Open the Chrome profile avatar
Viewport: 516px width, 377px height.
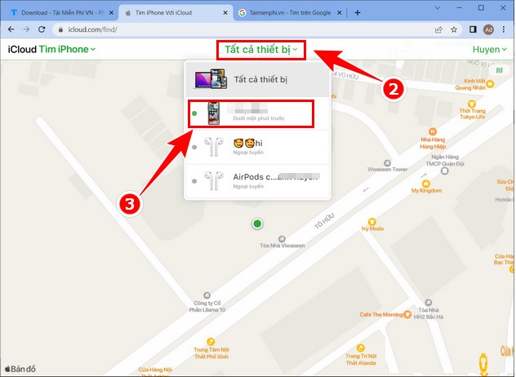pos(488,29)
